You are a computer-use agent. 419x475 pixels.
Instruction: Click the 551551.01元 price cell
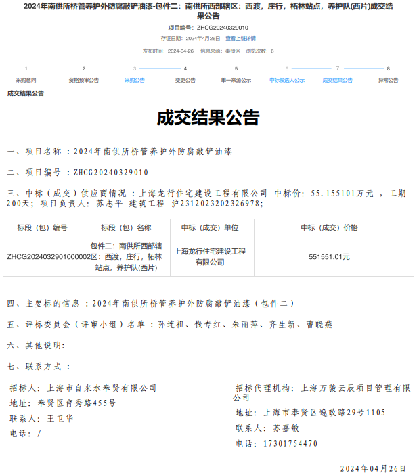click(329, 257)
